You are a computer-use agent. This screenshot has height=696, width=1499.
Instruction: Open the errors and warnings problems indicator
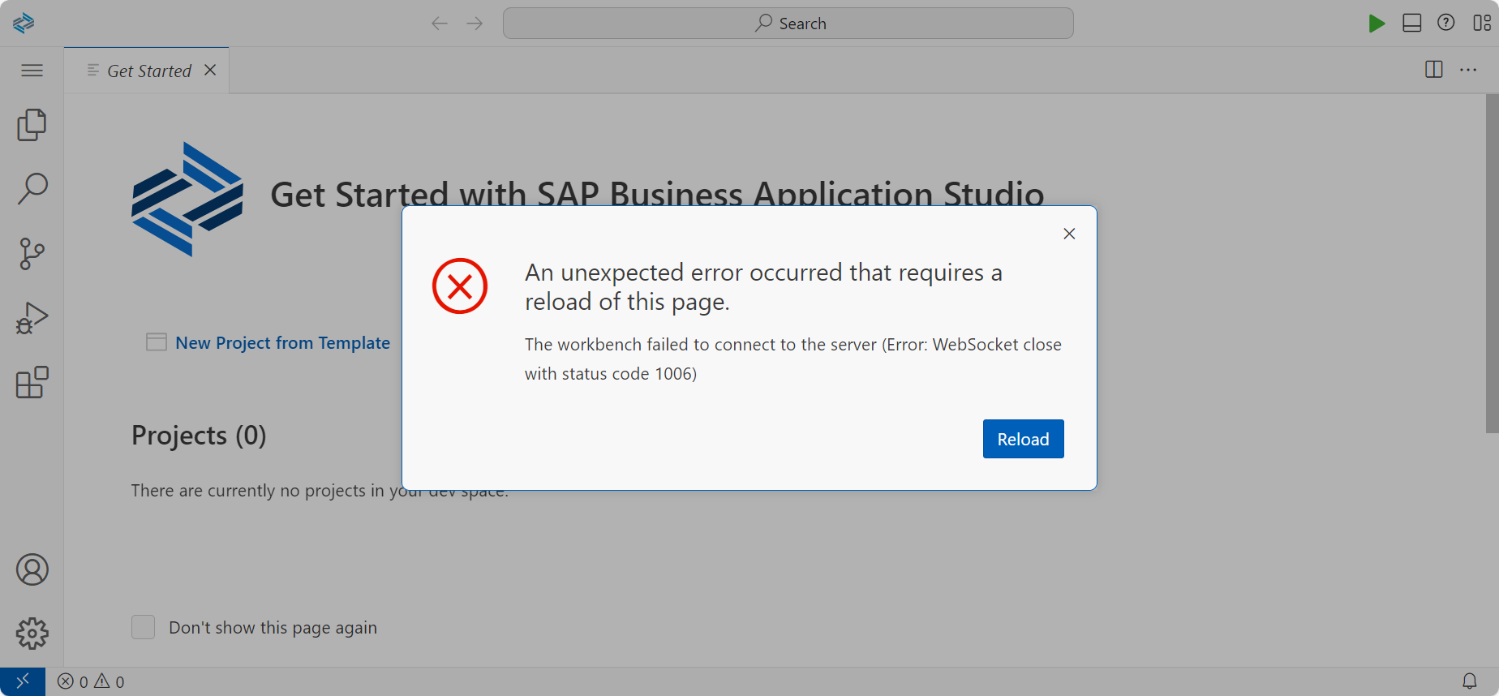pyautogui.click(x=91, y=681)
